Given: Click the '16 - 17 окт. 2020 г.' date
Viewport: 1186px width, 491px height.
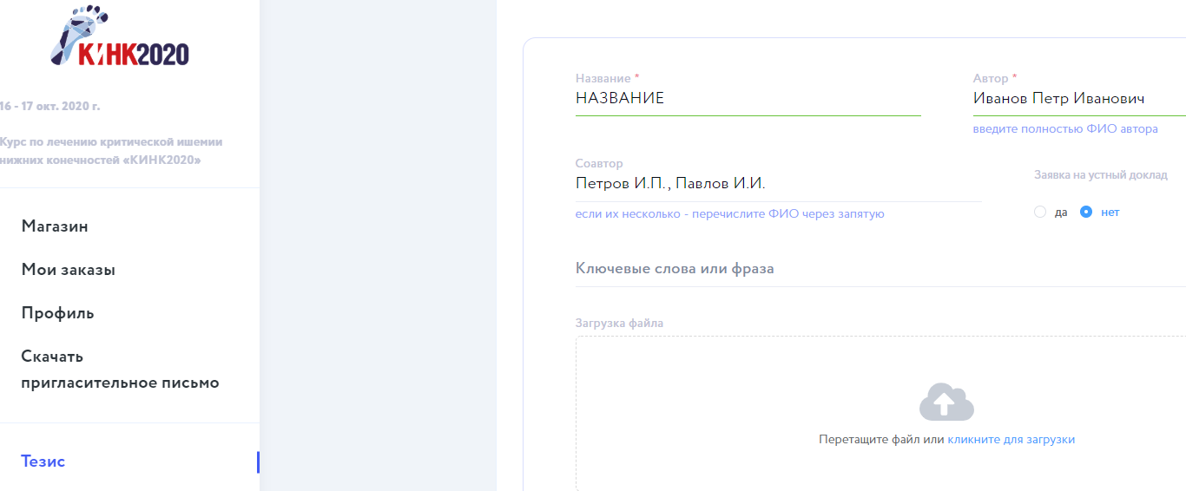Looking at the screenshot, I should (50, 107).
